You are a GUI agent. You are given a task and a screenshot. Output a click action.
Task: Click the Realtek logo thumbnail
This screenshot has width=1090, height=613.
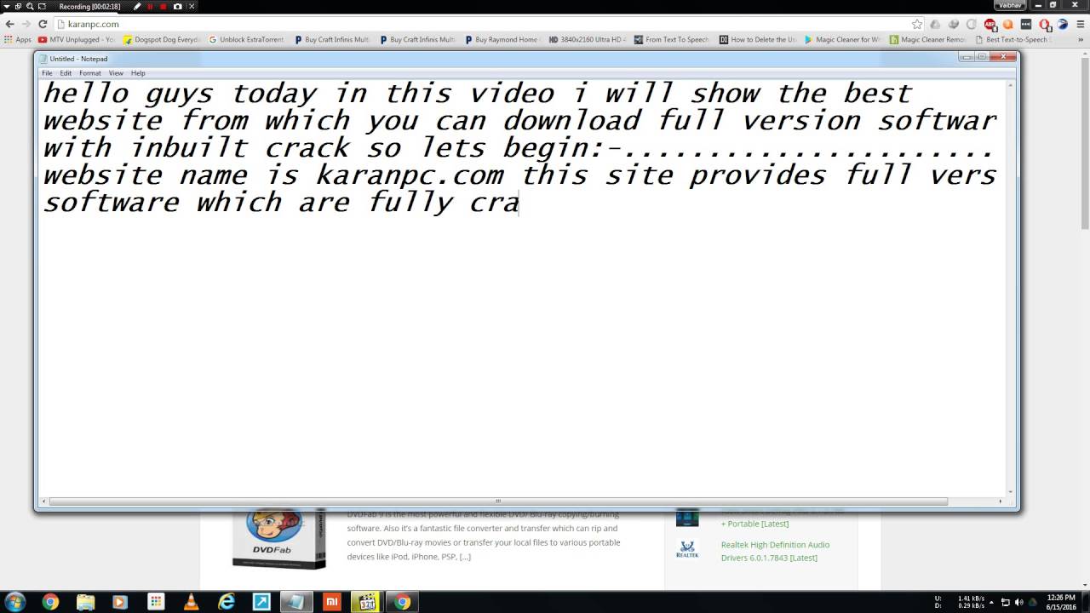[x=687, y=549]
